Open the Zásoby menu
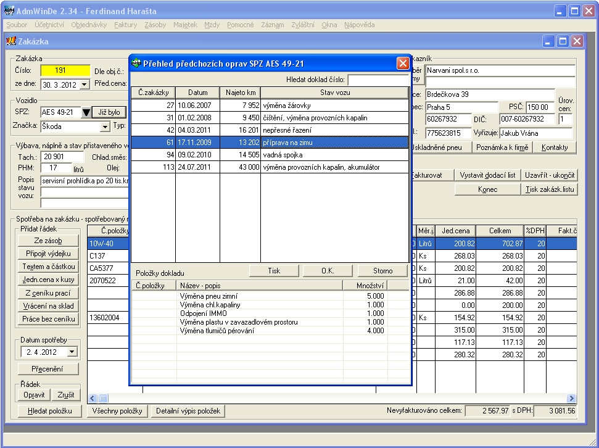 pos(155,25)
